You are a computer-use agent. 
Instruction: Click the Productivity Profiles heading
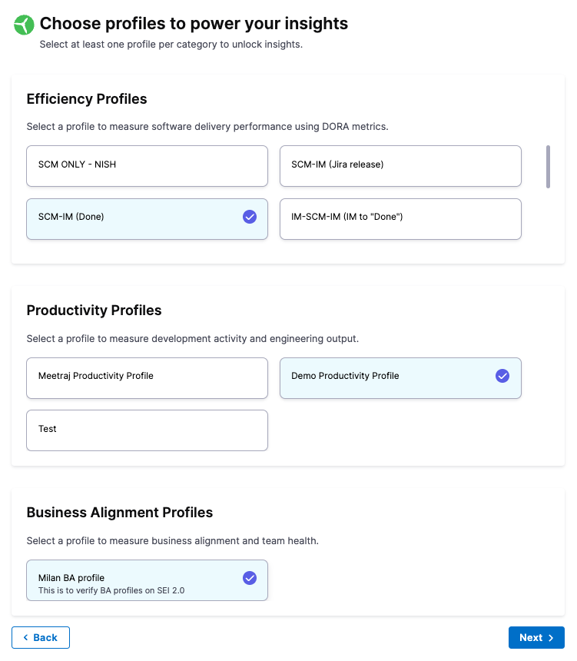coord(94,311)
